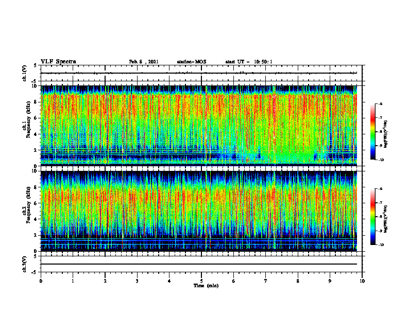Select the date text "Feb. 8, 2021"
Screen dimensions: 408x315
pos(144,62)
